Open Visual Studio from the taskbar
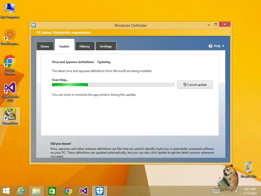The image size is (261, 196). [x=84, y=191]
